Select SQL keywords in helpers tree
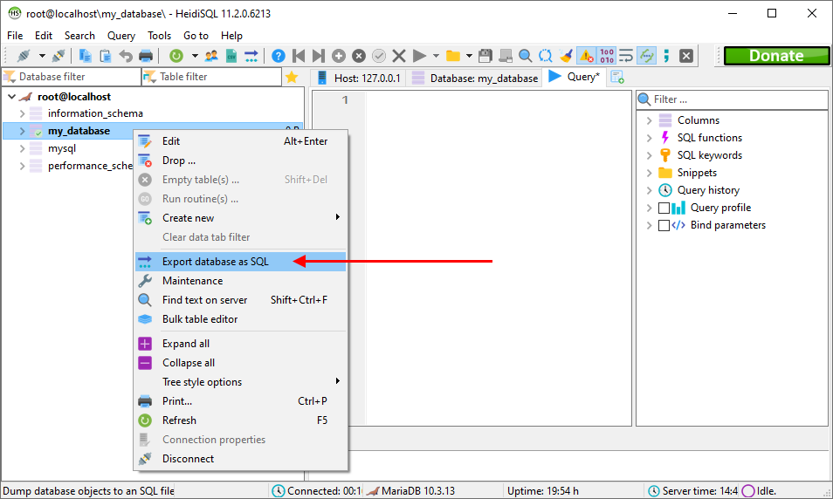This screenshot has width=833, height=499. coord(709,155)
